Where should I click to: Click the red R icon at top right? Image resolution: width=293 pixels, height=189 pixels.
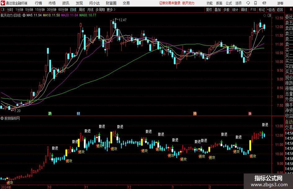pyautogui.click(x=291, y=10)
